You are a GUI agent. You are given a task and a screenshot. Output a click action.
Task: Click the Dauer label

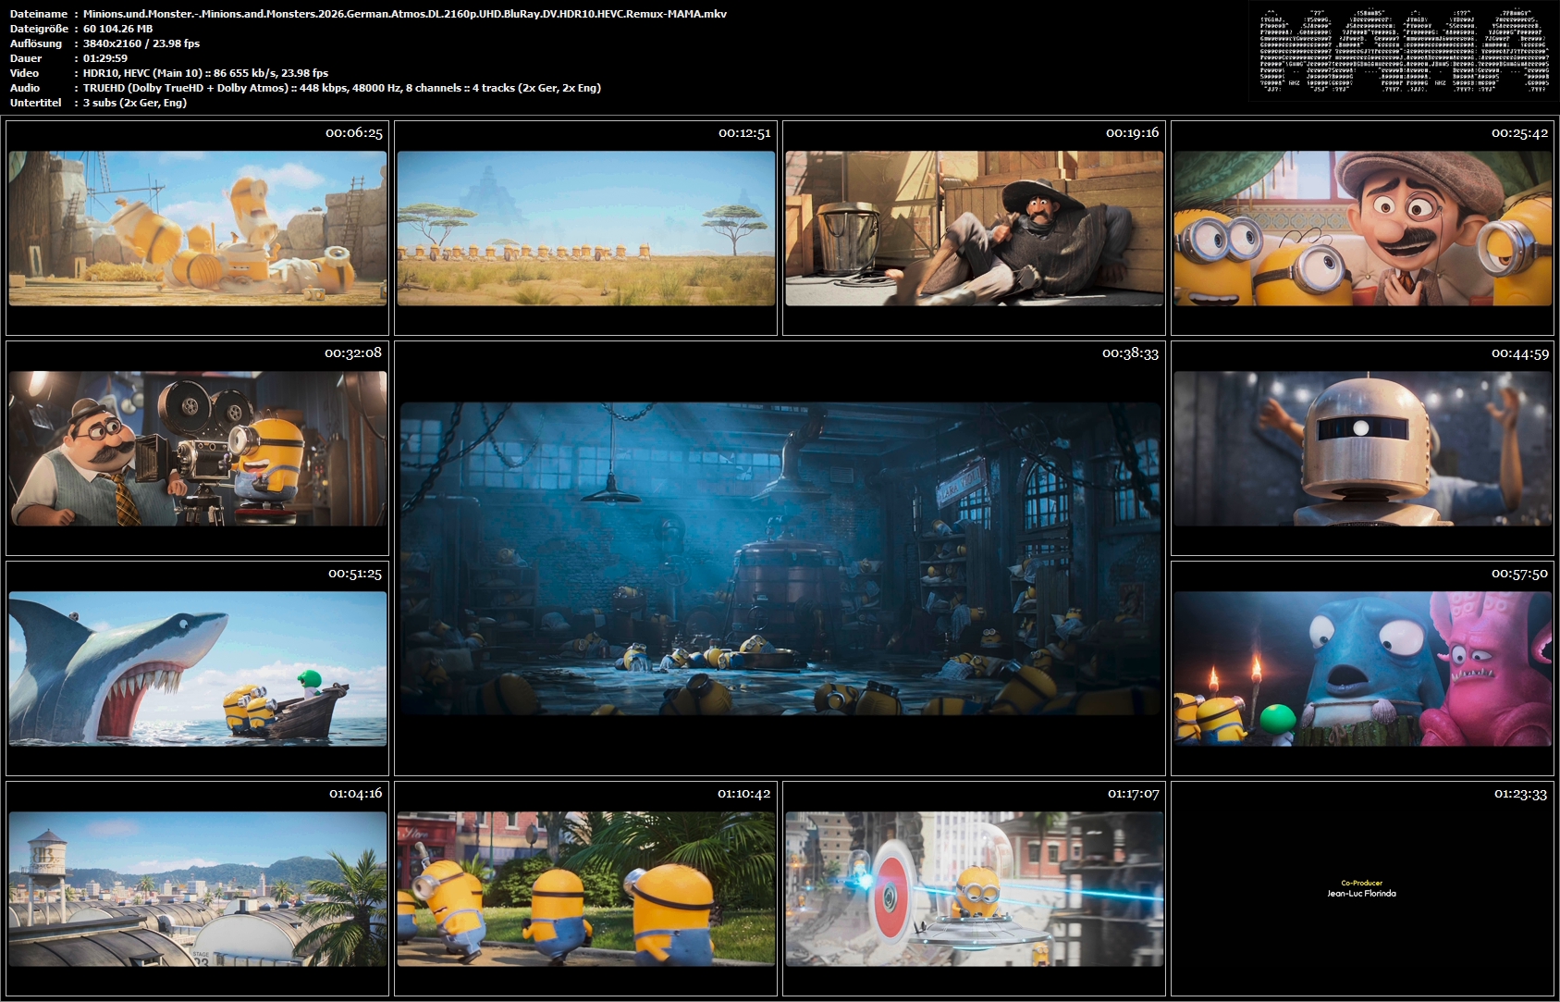pos(26,58)
